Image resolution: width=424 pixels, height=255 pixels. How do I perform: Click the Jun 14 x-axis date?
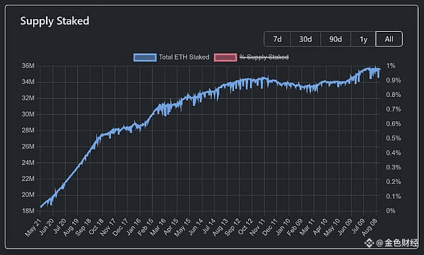pyautogui.click(x=196, y=227)
